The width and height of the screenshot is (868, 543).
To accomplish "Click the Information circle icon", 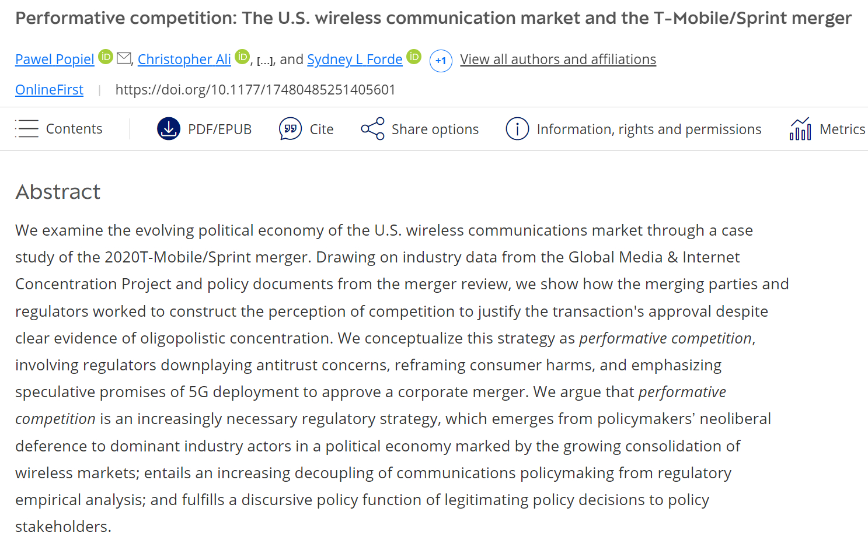I will [x=517, y=129].
